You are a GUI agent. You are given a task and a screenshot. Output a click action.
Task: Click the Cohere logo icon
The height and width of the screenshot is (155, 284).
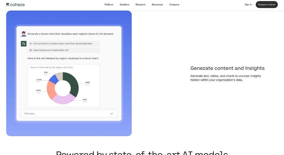click(x=7, y=5)
